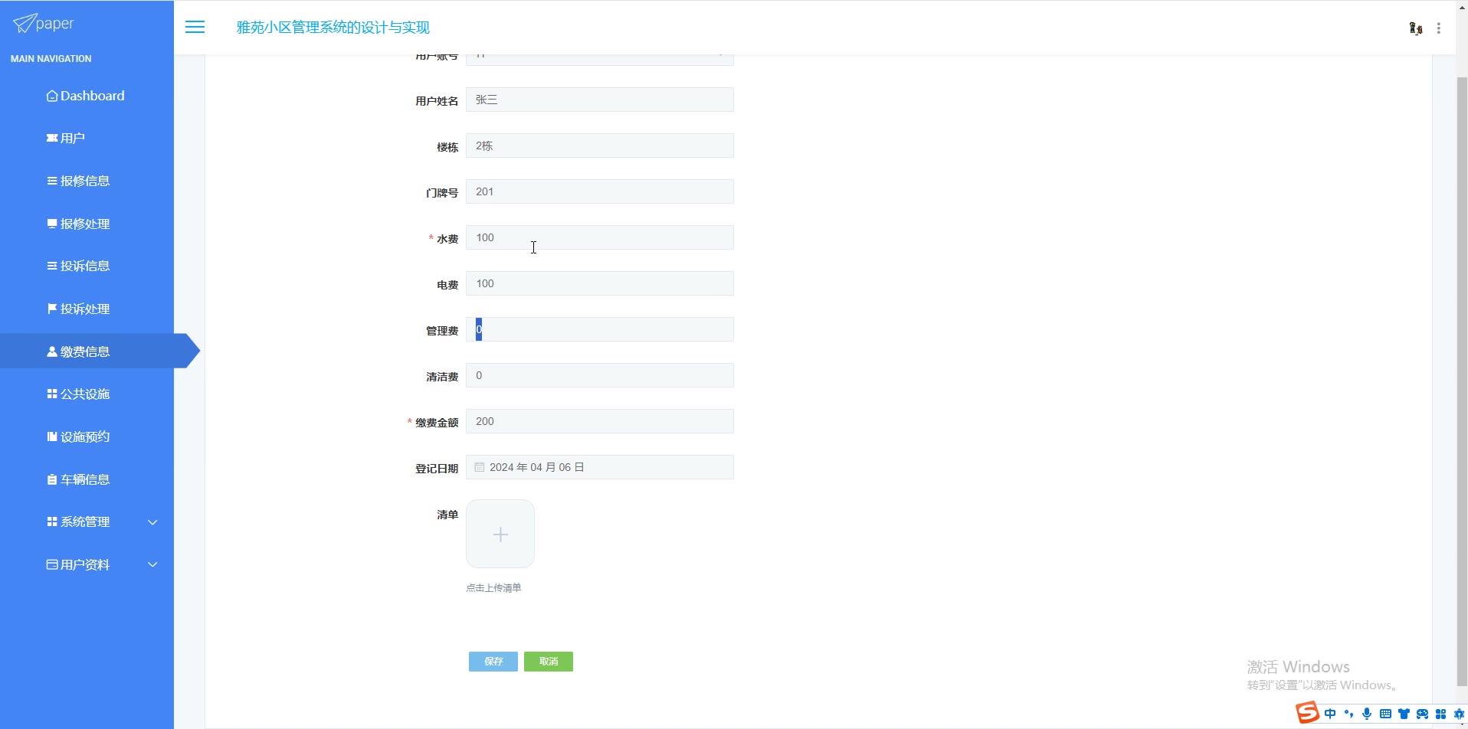
Task: Click the MAIN NAVIGATION heading
Action: point(51,59)
